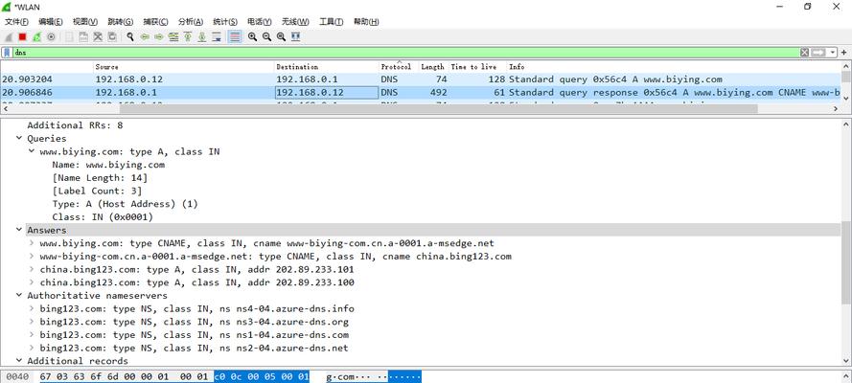Screen dimensions: 852x383
Task: Click the open capture file icon
Action: (69, 37)
